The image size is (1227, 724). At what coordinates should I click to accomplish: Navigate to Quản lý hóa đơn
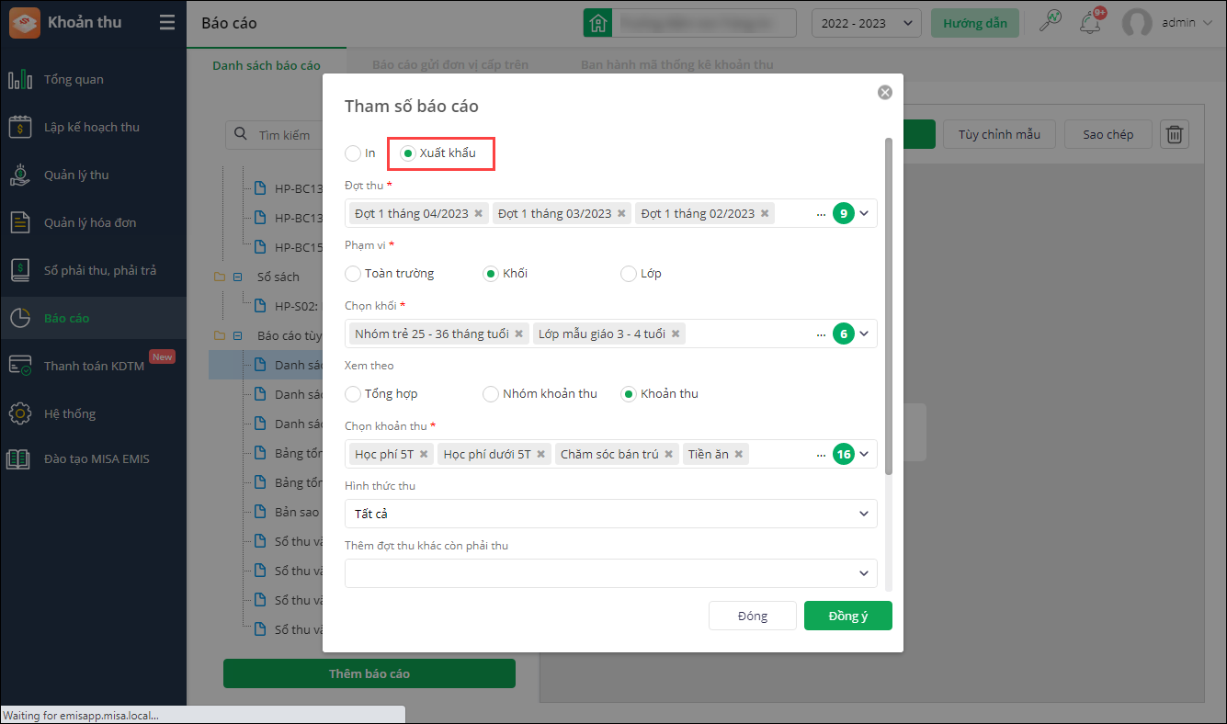90,223
